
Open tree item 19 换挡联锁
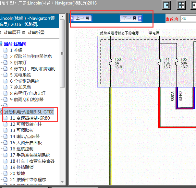22,167
